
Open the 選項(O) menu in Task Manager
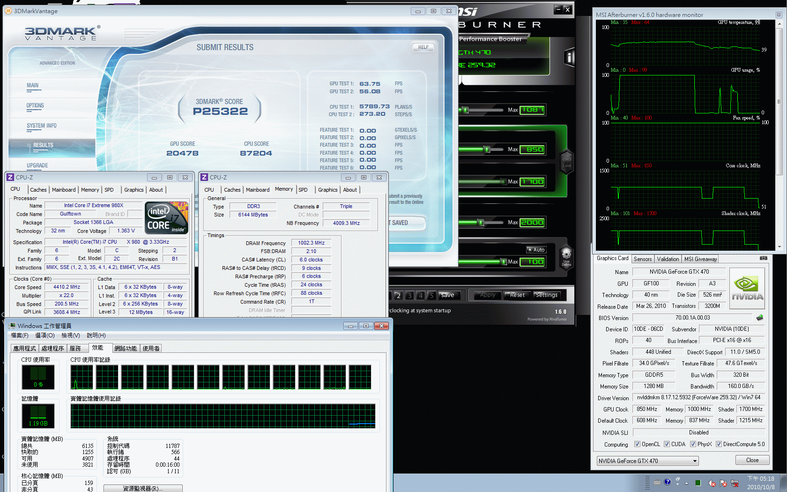click(45, 335)
